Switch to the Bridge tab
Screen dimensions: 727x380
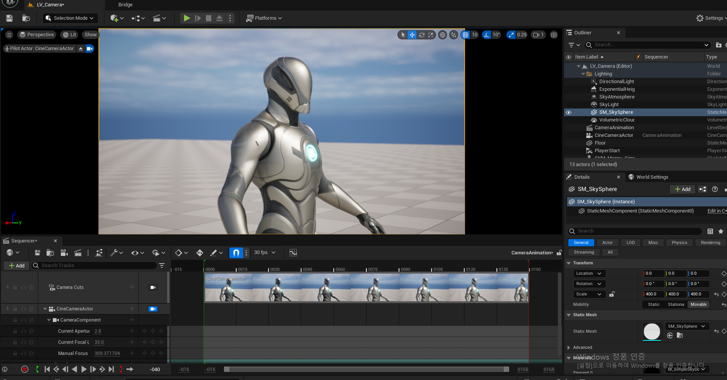125,5
